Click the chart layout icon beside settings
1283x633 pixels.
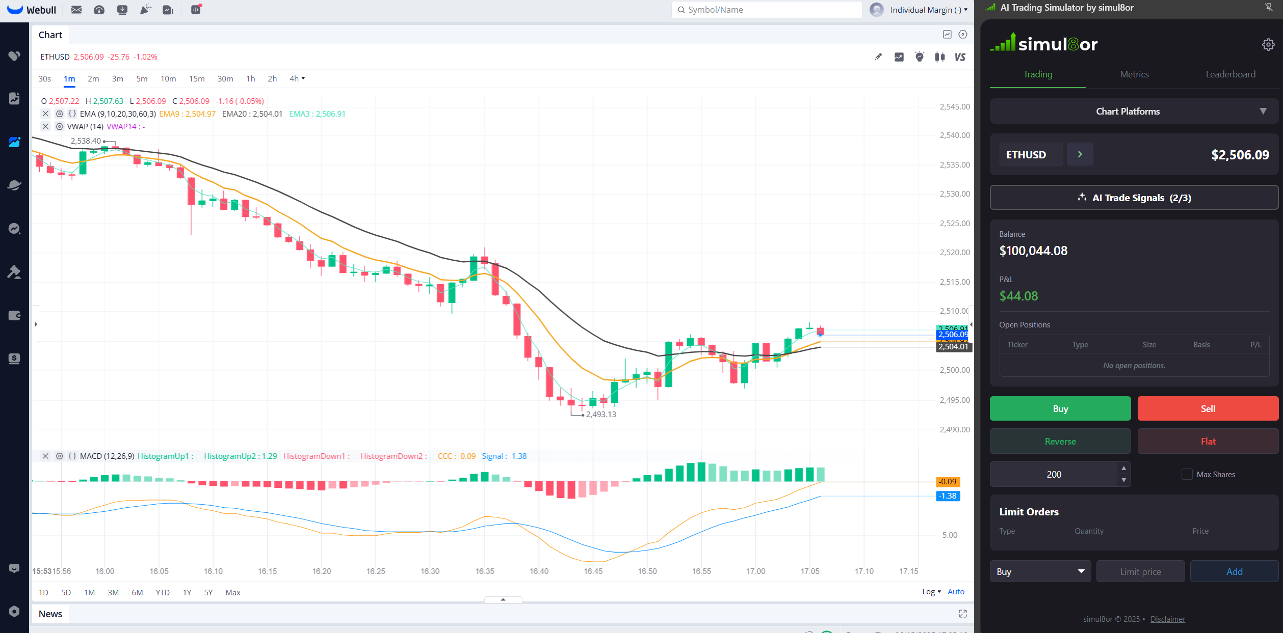pos(947,35)
